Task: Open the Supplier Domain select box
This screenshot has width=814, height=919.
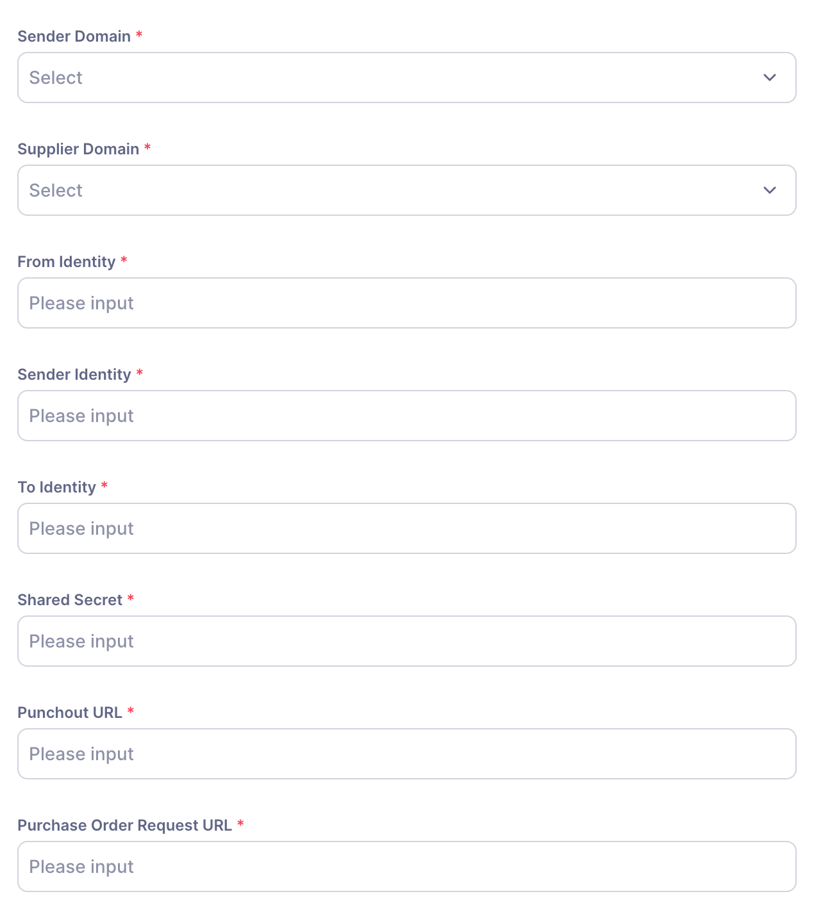Action: (385, 190)
